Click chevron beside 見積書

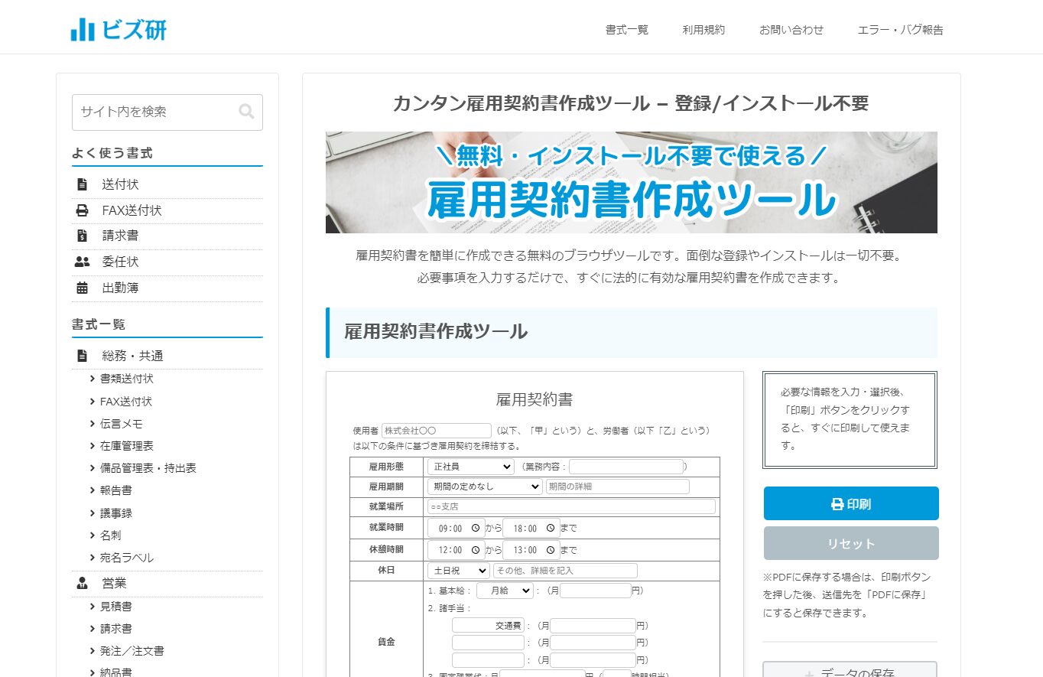tap(93, 607)
